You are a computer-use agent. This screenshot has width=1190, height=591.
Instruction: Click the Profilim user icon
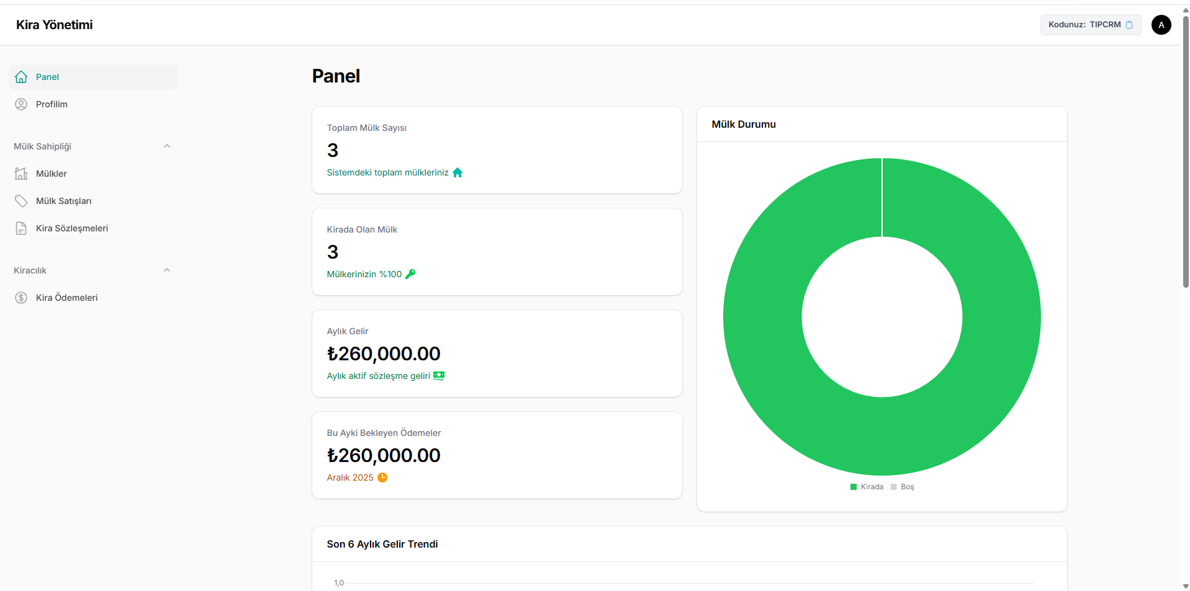pos(21,104)
